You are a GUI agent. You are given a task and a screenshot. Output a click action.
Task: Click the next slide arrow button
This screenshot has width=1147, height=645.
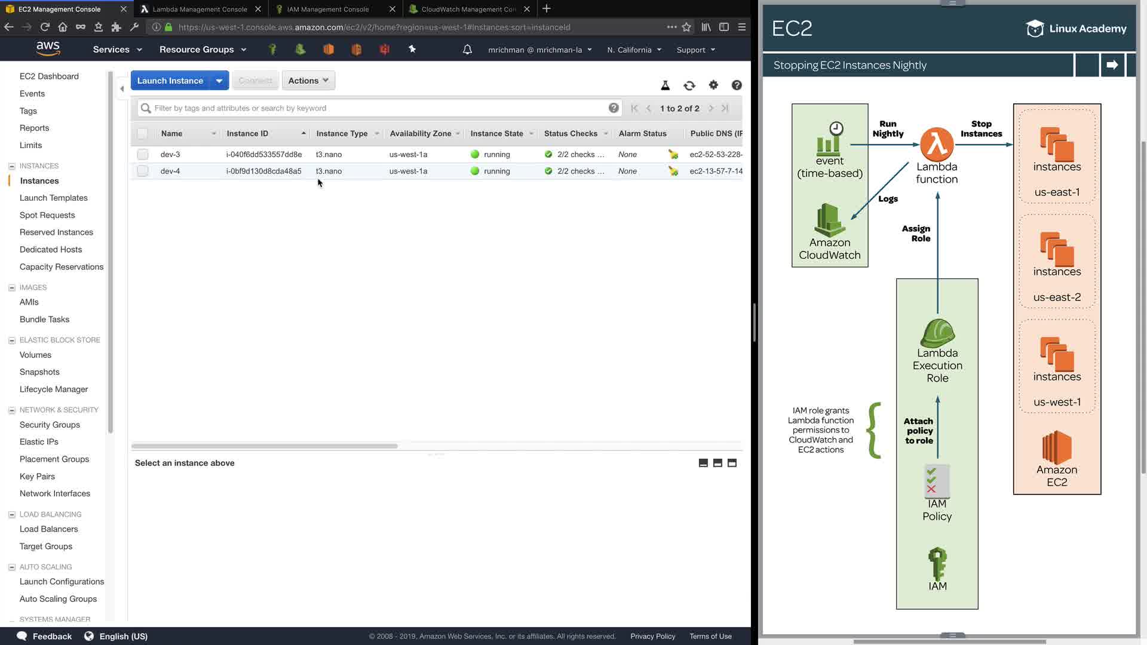[x=1112, y=65]
